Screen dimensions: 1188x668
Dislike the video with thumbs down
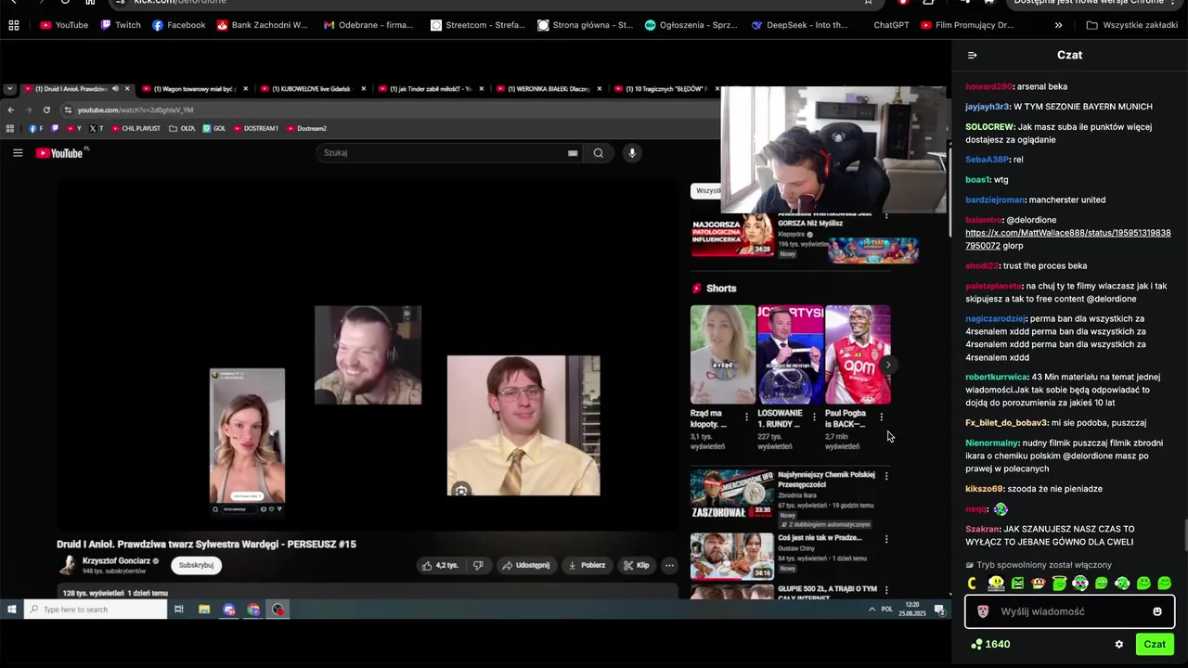click(478, 565)
